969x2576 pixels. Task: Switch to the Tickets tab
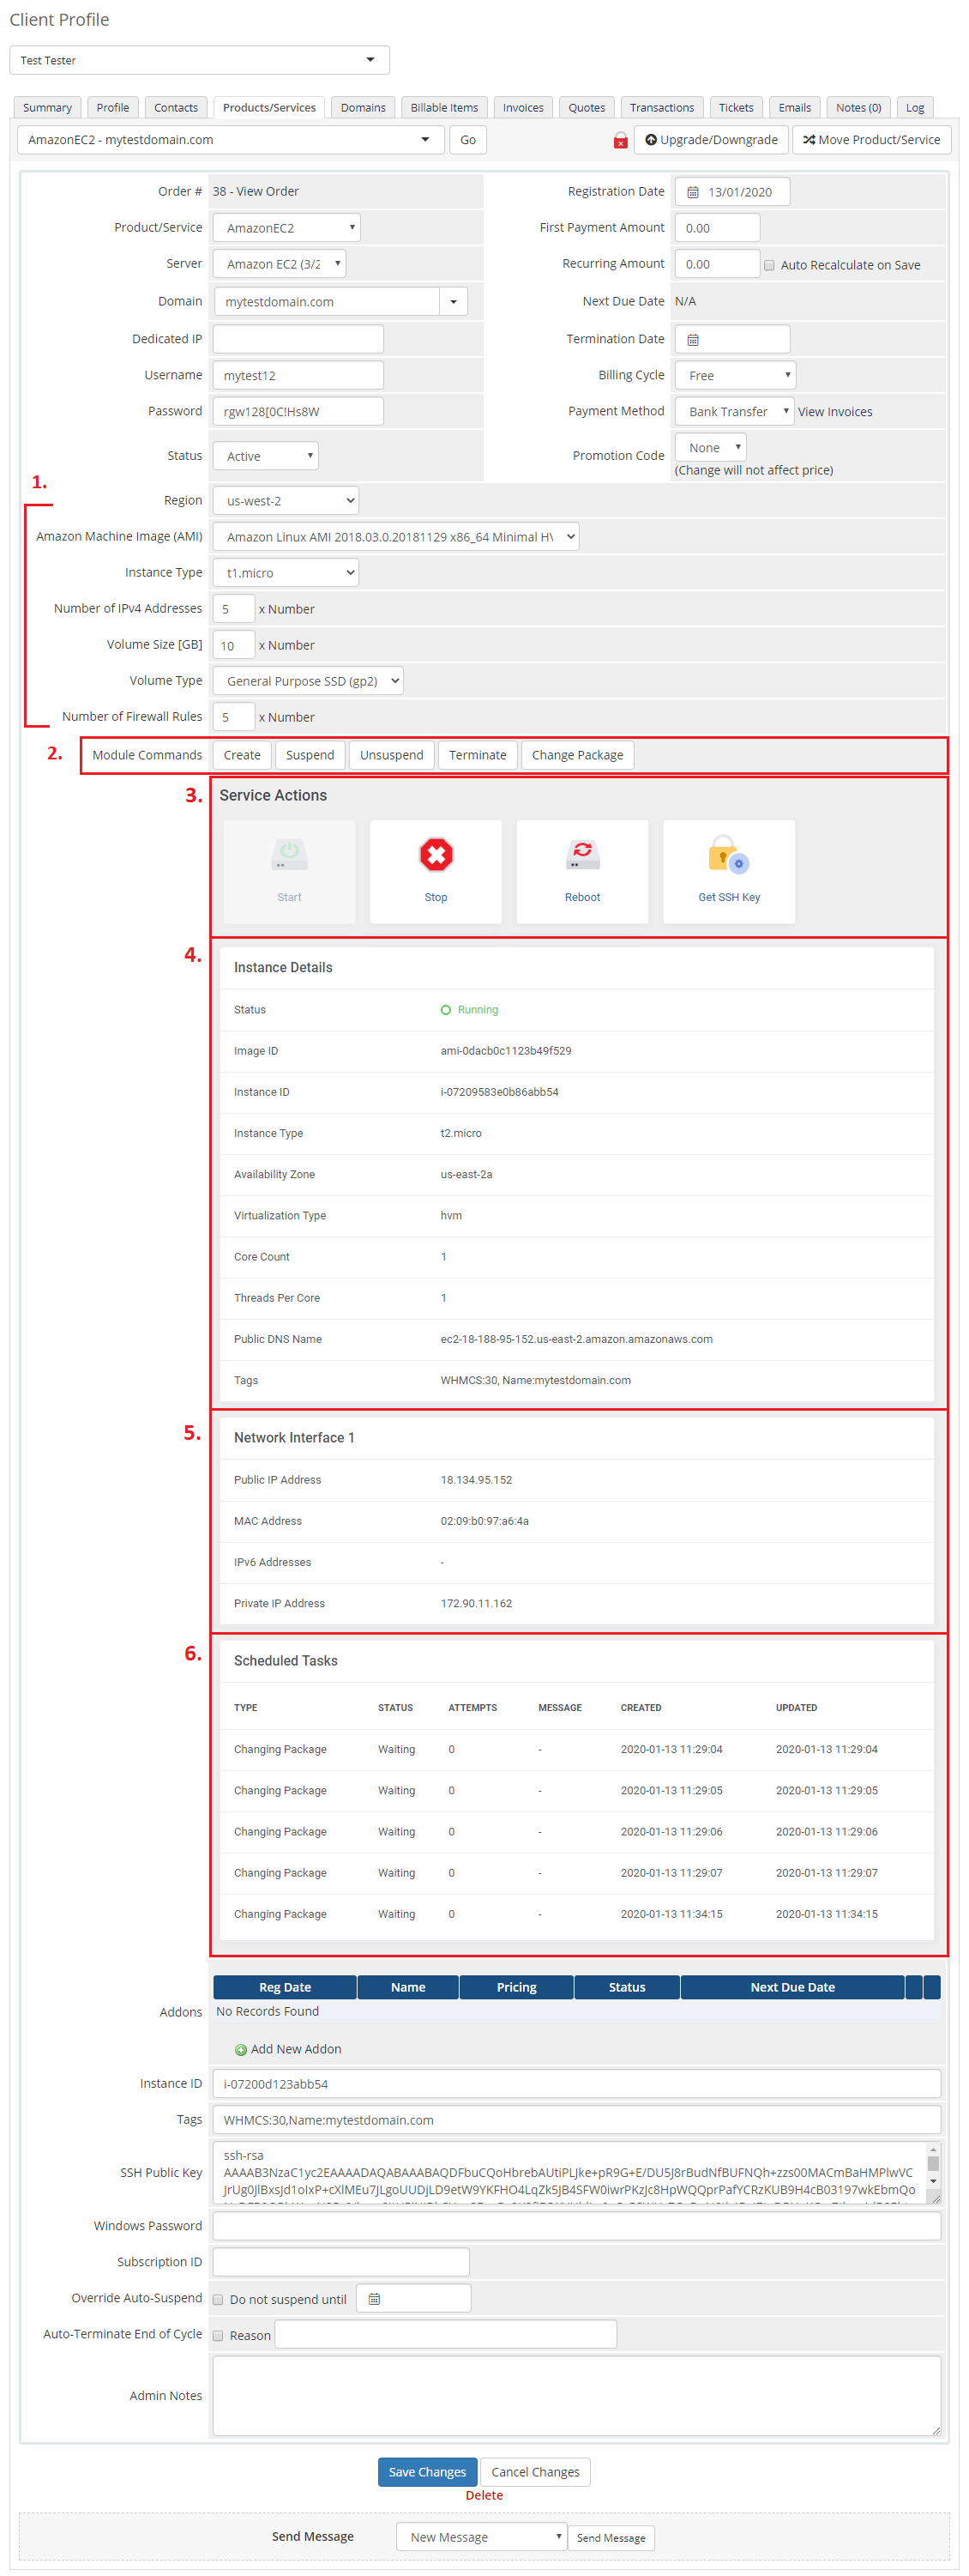coord(737,108)
